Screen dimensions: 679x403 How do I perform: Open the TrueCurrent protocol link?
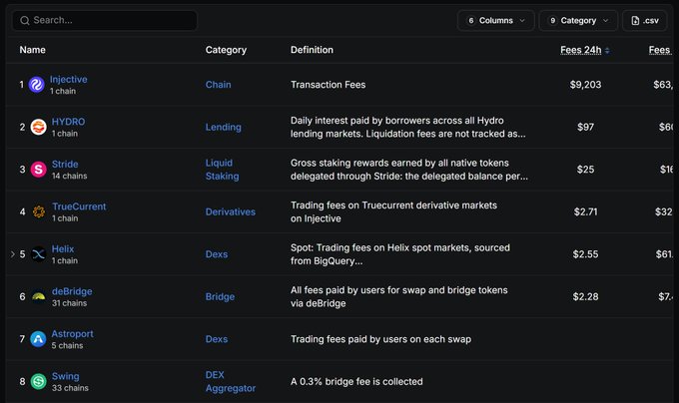click(79, 206)
